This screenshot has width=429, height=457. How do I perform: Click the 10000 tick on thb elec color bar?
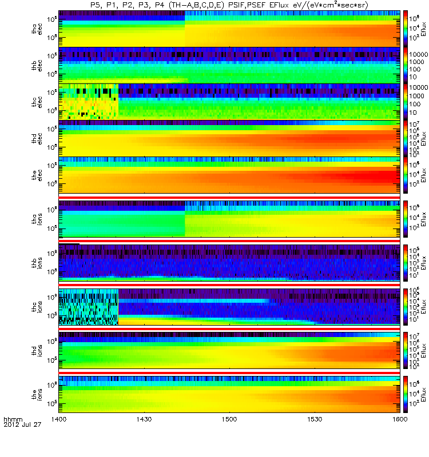pos(418,54)
